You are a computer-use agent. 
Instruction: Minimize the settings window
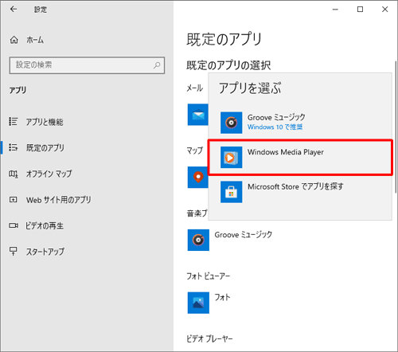pyautogui.click(x=335, y=10)
